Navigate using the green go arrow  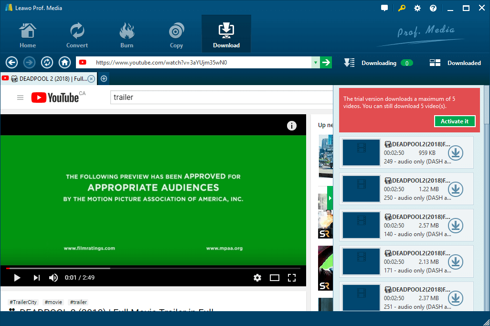coord(326,62)
